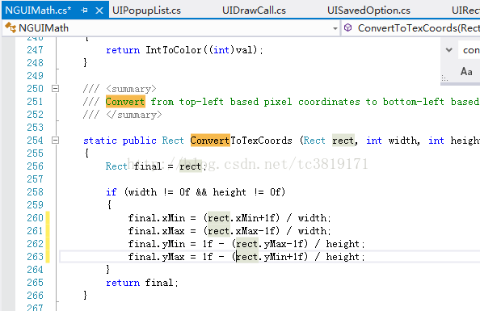
Task: Open the NGUIMath class dropdown
Action: pos(335,28)
